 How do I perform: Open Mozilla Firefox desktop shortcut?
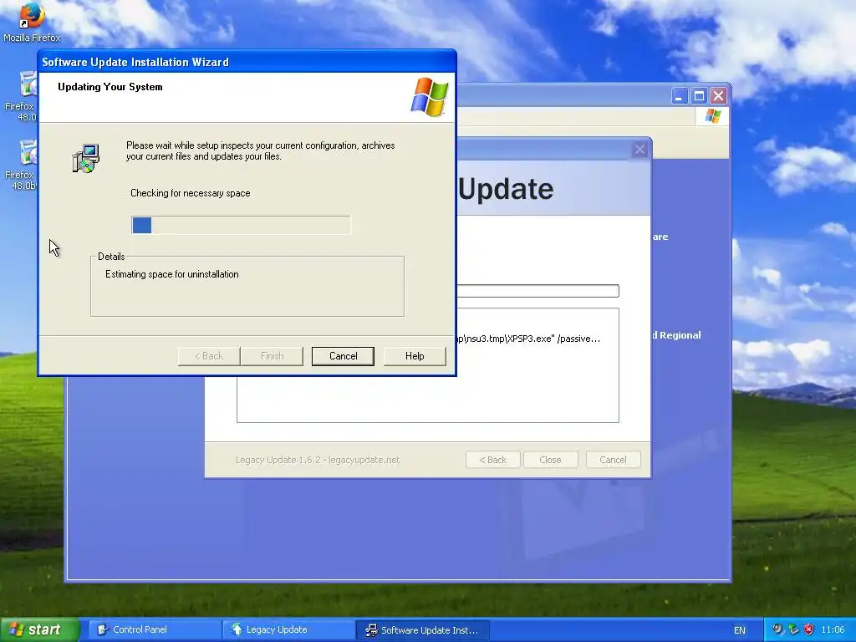32,23
